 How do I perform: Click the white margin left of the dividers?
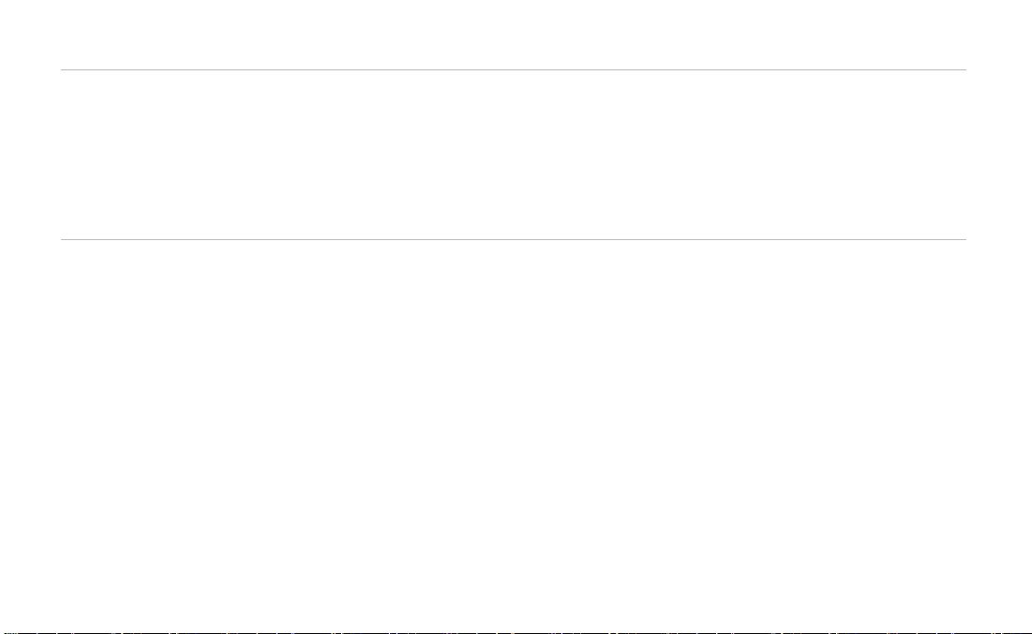coord(30,155)
